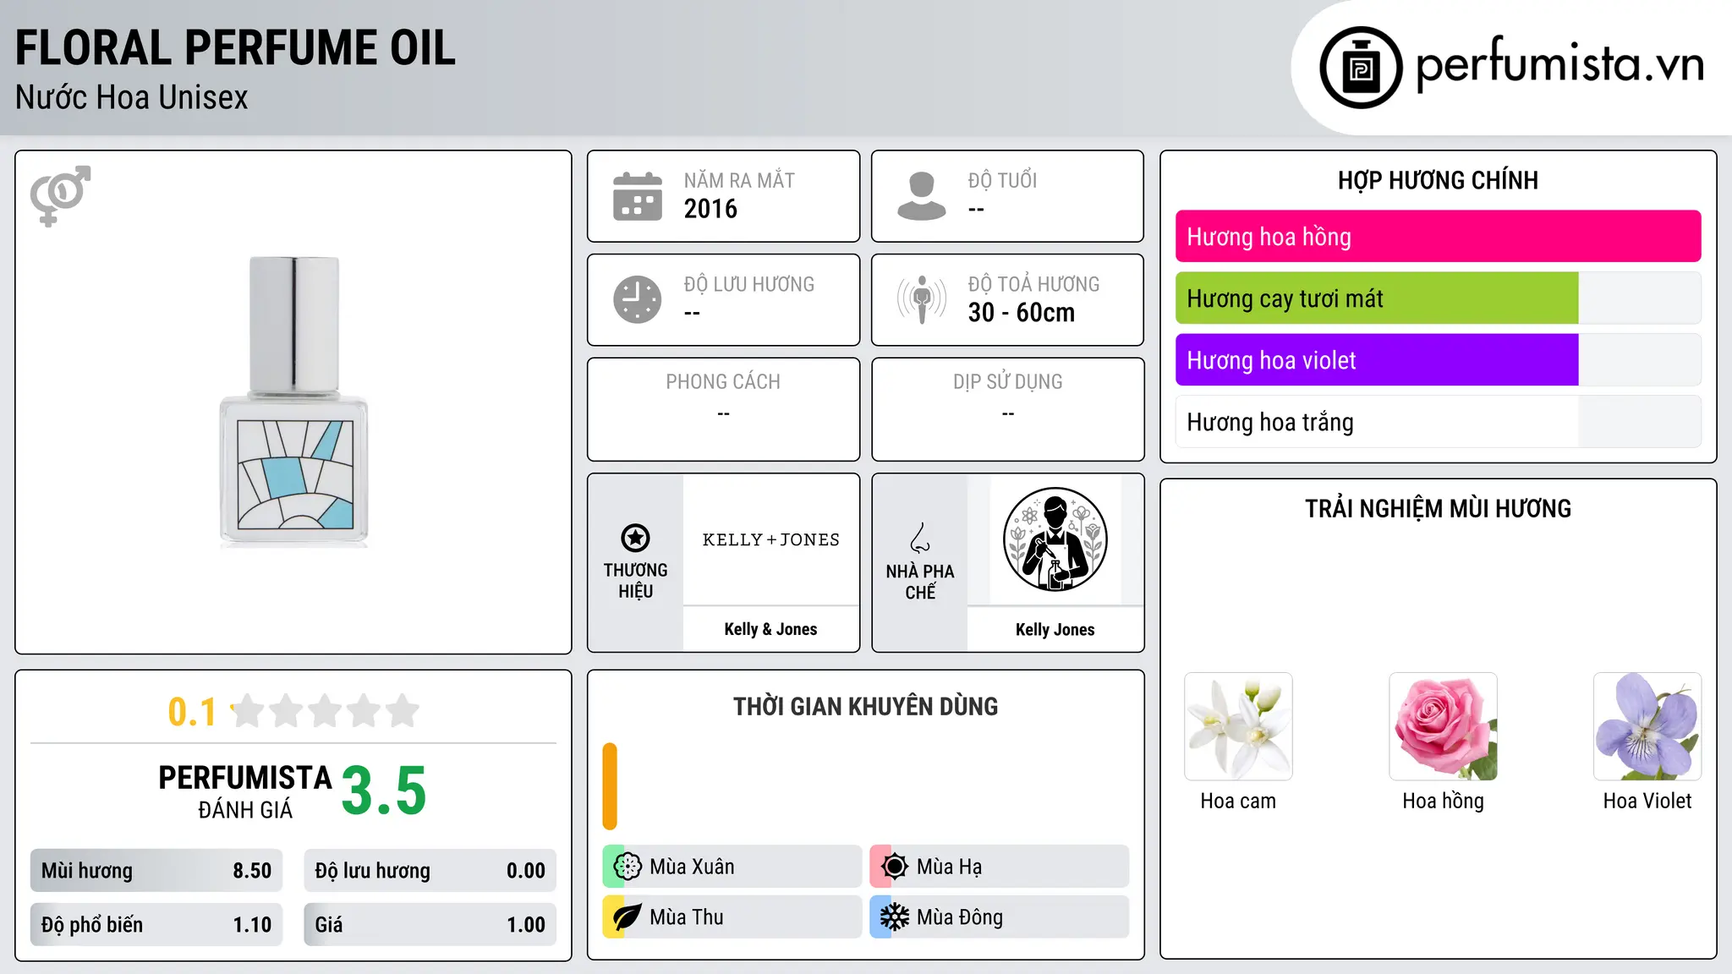Click the sillage icon beside Độ toả hương

(922, 299)
